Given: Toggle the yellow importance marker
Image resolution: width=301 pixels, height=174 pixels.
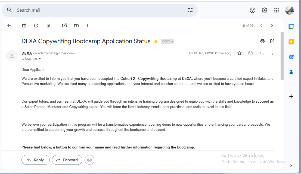Looking at the screenshot, I should point(156,41).
